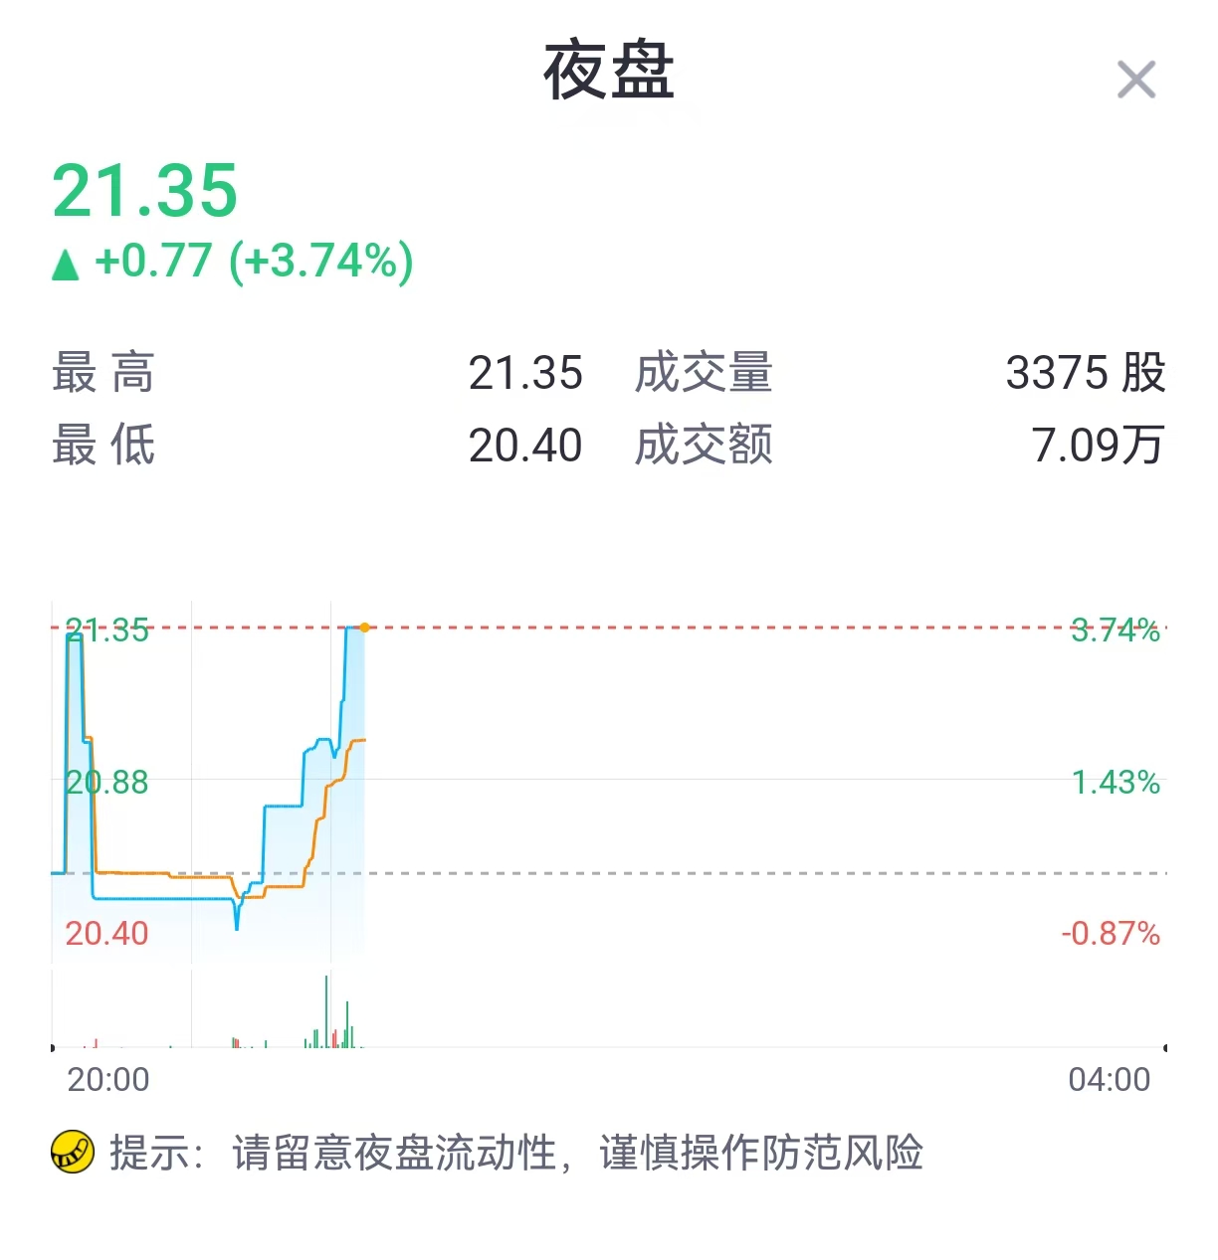1218x1260 pixels.
Task: Tap the 最高 highest price value 21.35
Action: (x=525, y=373)
